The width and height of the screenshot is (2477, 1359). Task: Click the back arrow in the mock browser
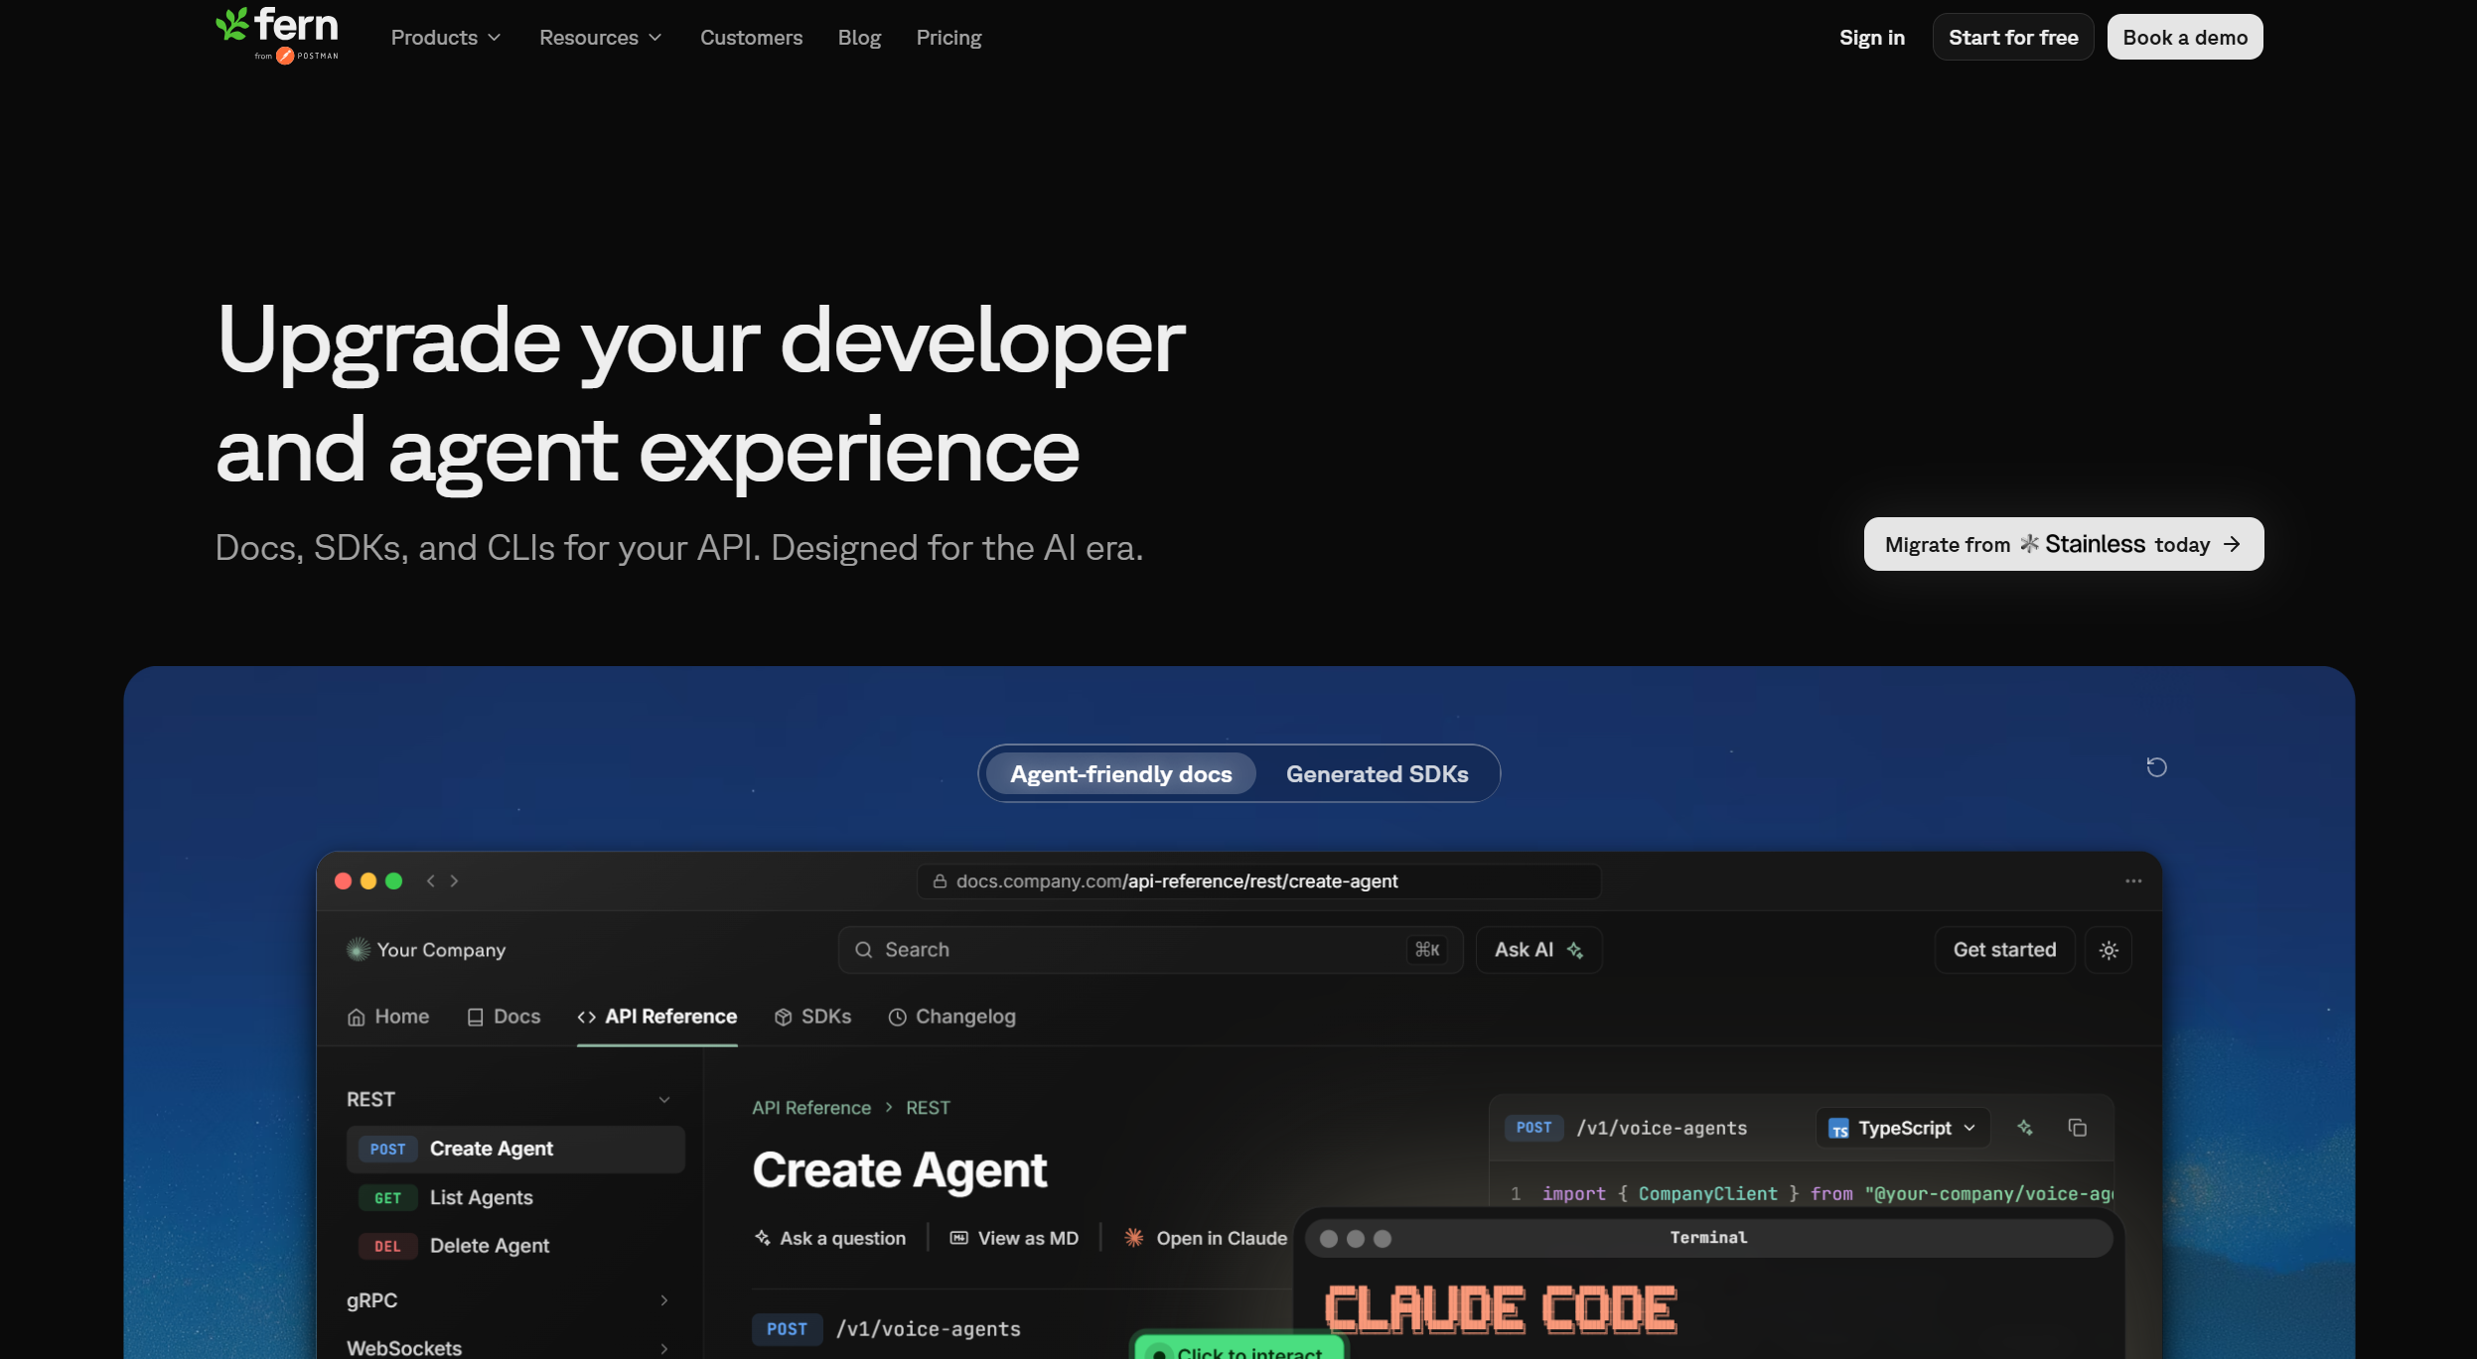[431, 881]
